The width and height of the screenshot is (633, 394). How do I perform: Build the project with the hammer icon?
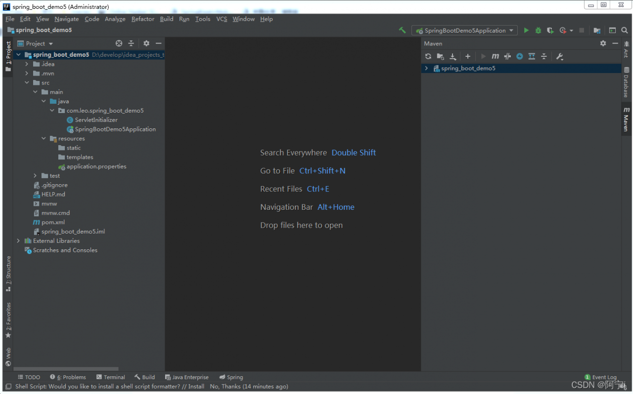point(403,30)
